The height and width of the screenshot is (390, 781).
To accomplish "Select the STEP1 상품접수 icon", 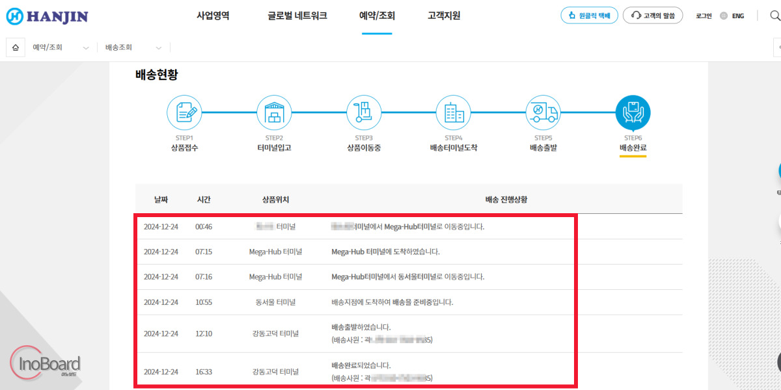I will [x=184, y=112].
